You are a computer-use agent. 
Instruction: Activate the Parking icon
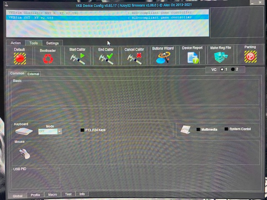[x=250, y=57]
